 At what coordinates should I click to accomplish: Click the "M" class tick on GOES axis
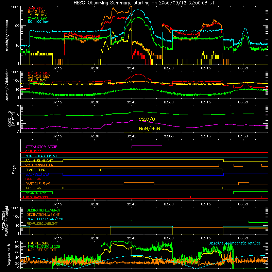tap(18, 106)
